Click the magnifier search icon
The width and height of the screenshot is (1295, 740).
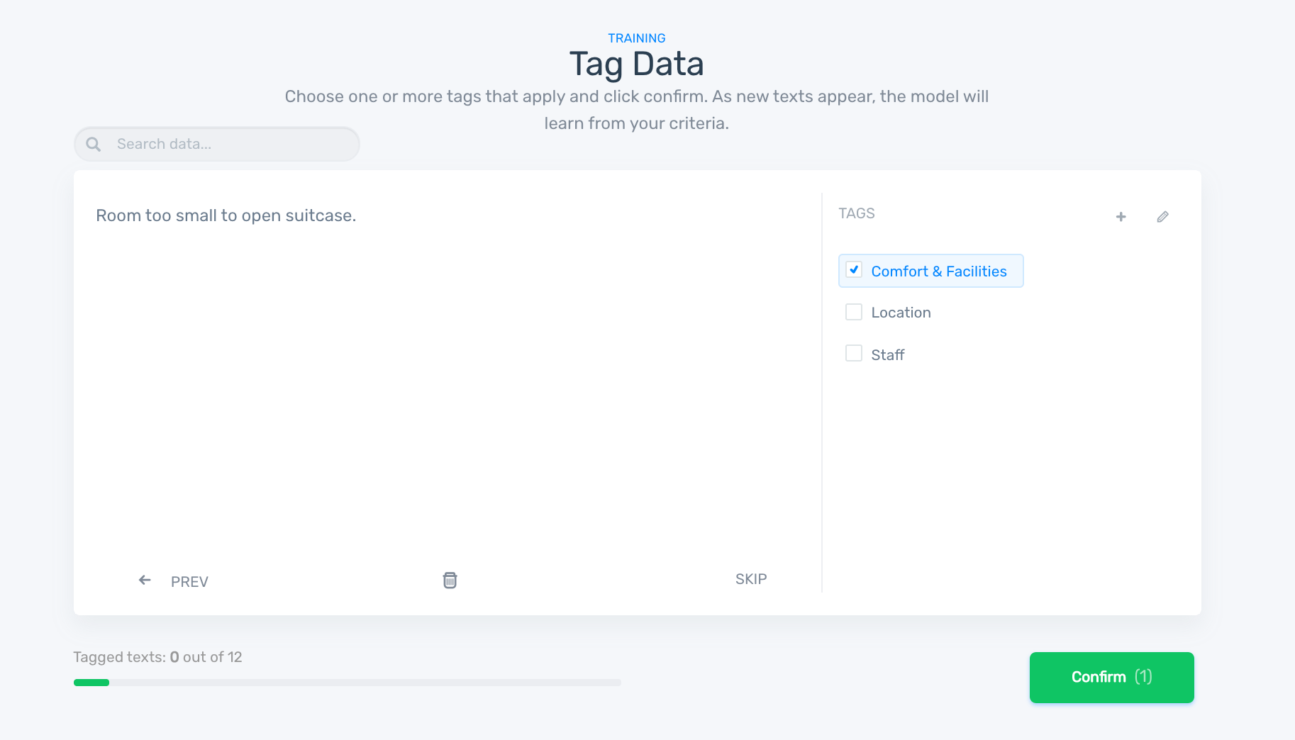pyautogui.click(x=93, y=145)
